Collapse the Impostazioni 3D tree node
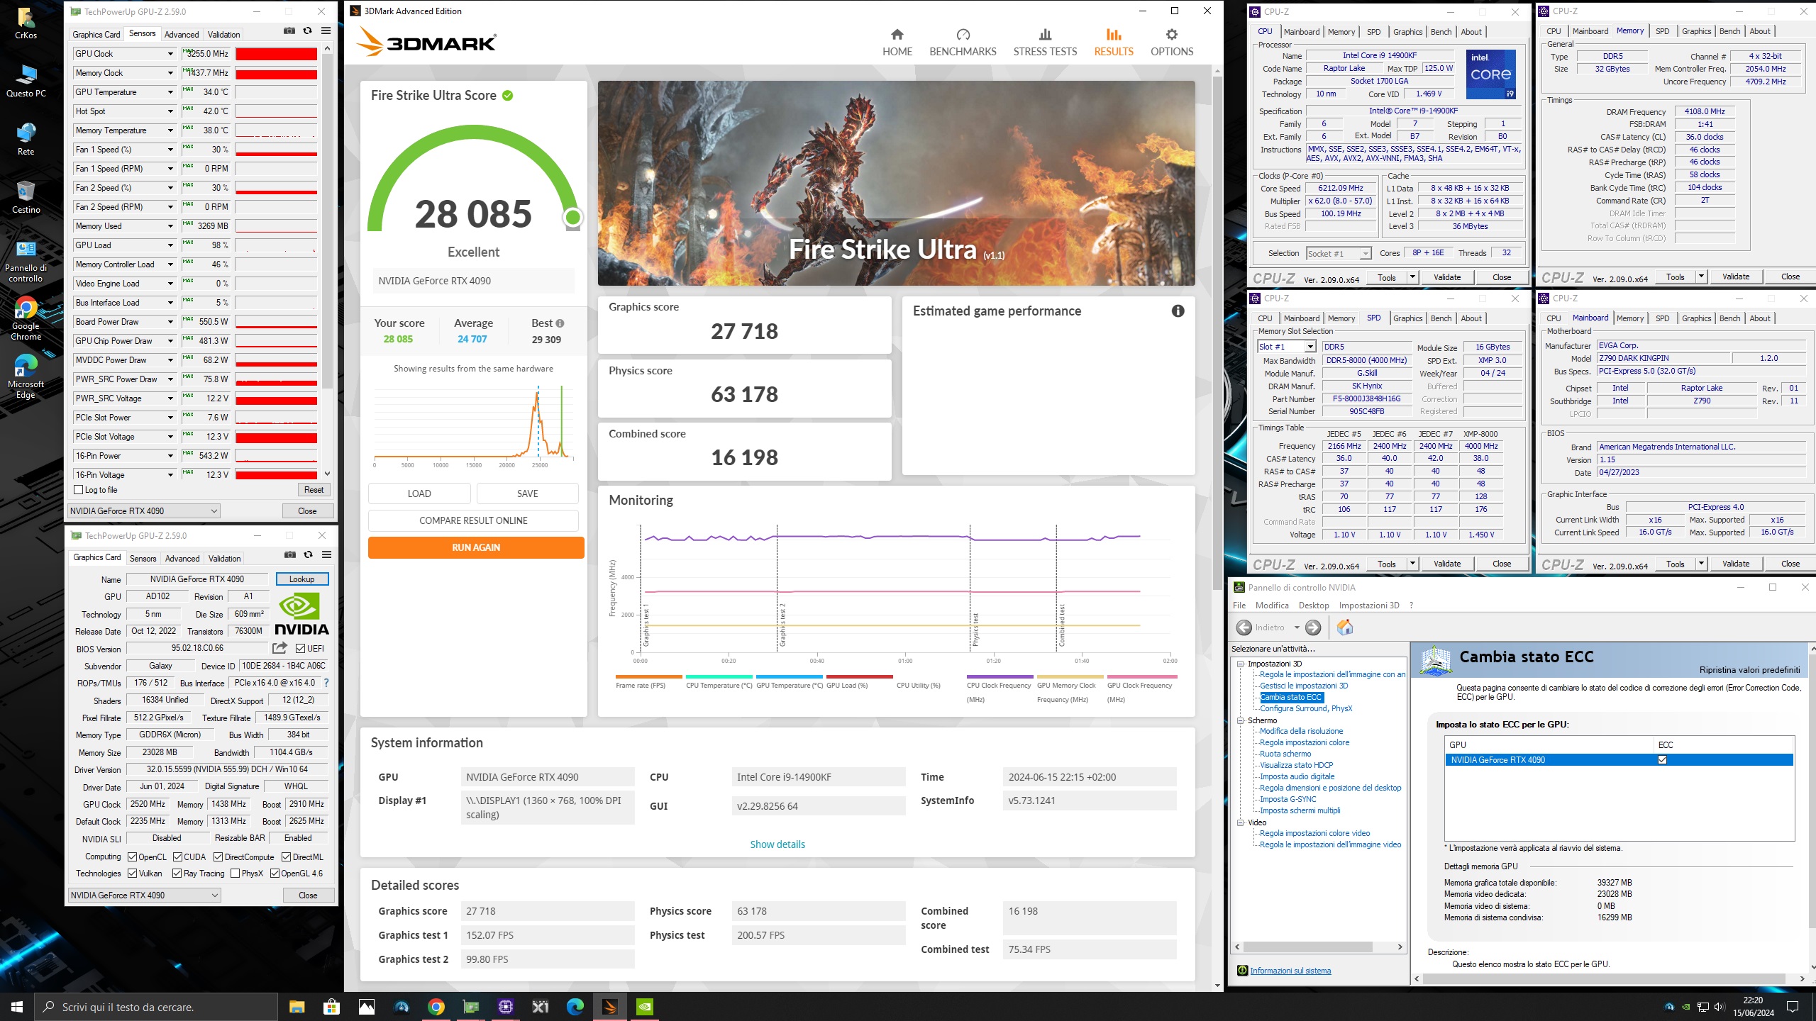This screenshot has height=1021, width=1816. [x=1241, y=664]
